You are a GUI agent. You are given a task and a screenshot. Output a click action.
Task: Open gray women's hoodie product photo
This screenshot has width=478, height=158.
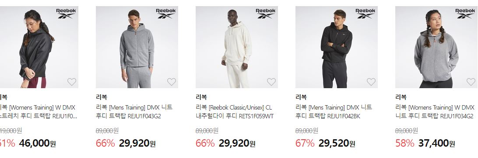[x=436, y=47]
